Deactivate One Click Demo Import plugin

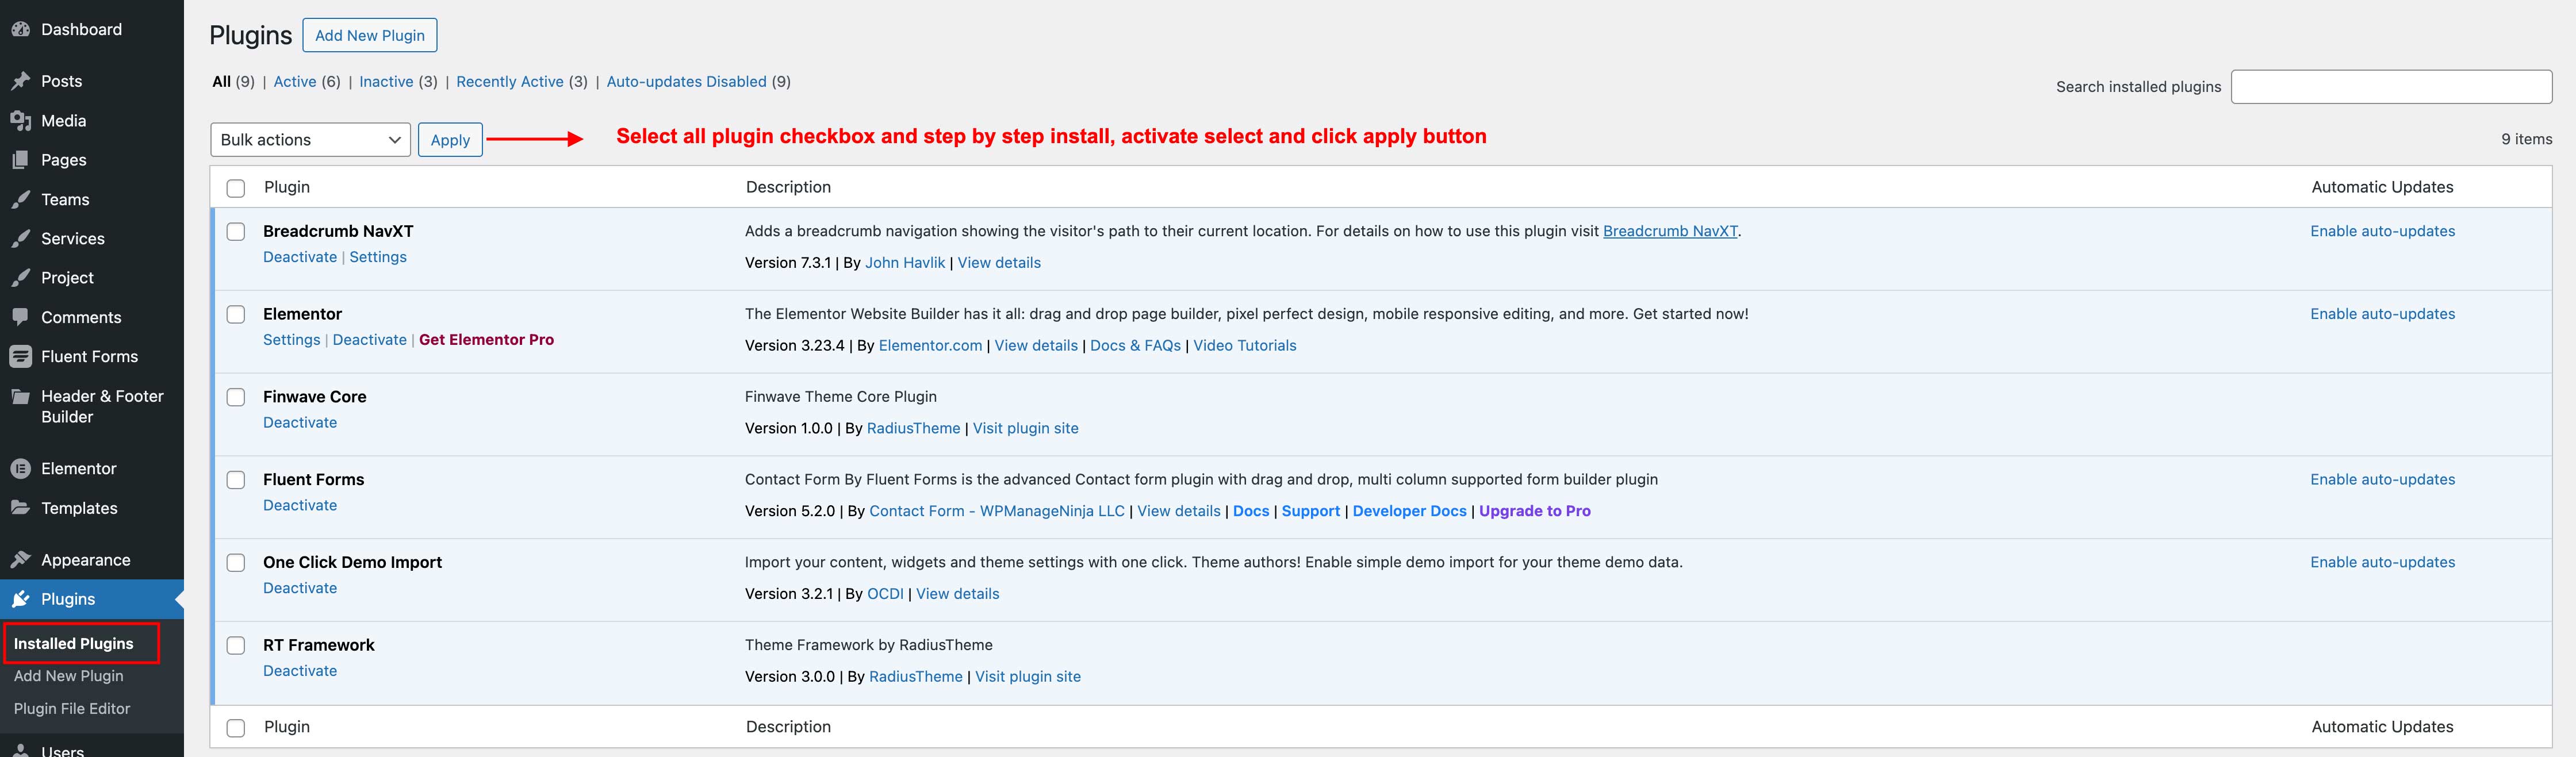pos(300,588)
